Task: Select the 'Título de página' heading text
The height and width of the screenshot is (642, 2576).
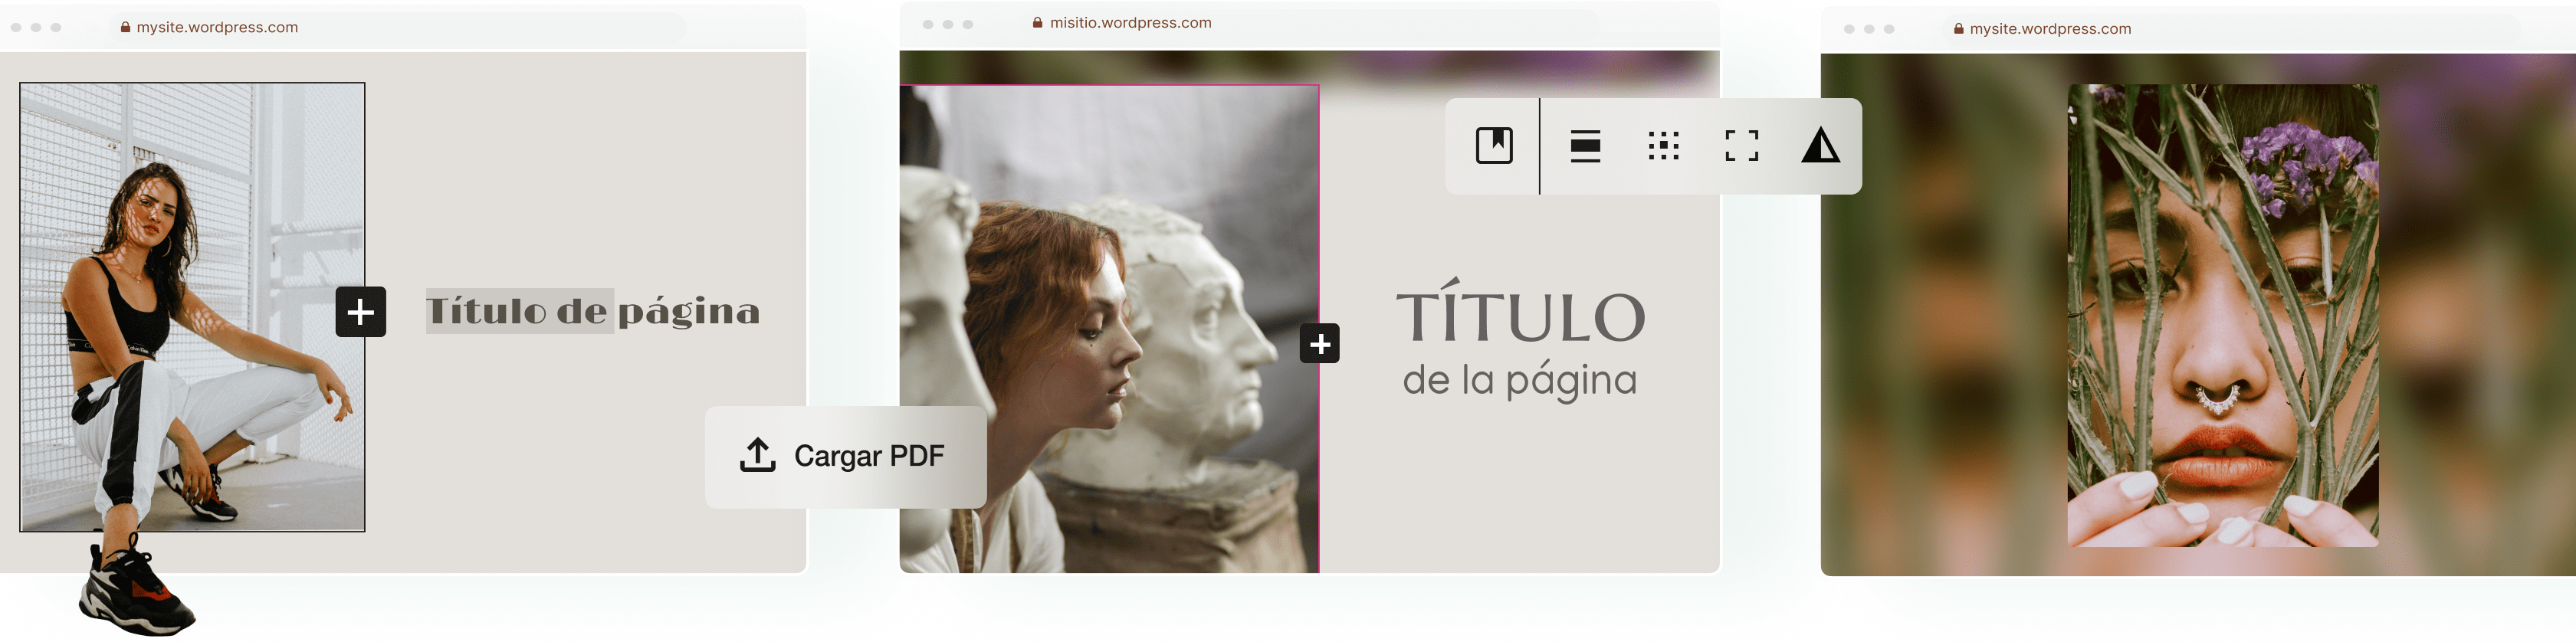Action: click(593, 311)
